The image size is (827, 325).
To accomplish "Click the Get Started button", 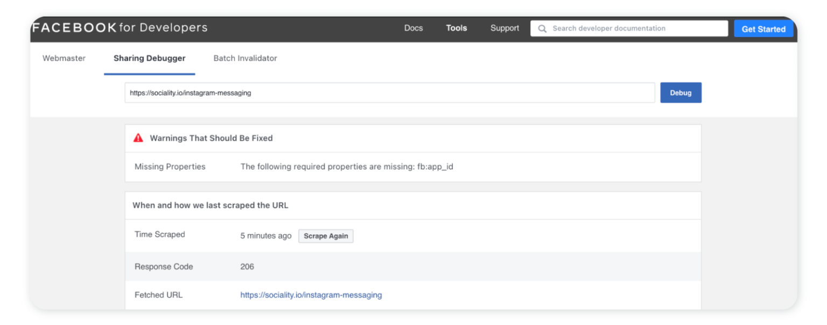I will point(763,28).
